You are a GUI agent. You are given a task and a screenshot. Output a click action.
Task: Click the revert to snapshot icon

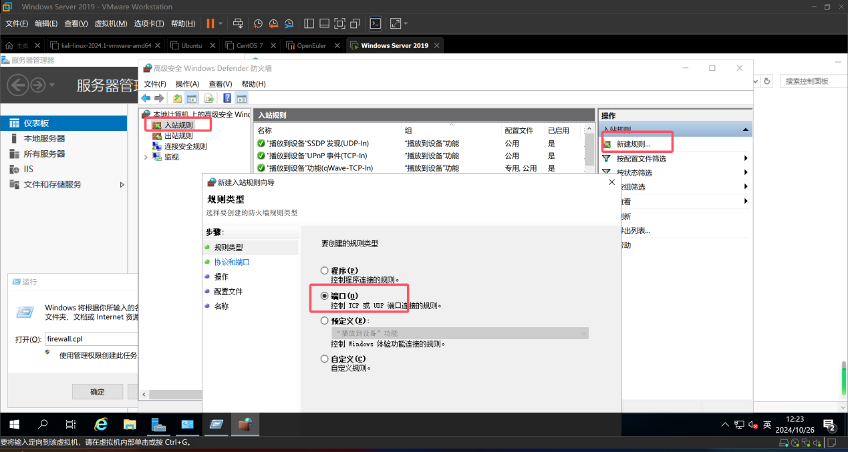coord(273,23)
